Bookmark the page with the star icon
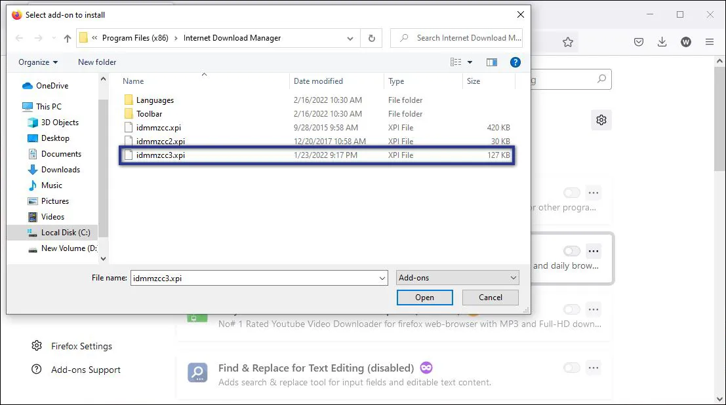Viewport: 726px width, 405px height. coord(568,41)
